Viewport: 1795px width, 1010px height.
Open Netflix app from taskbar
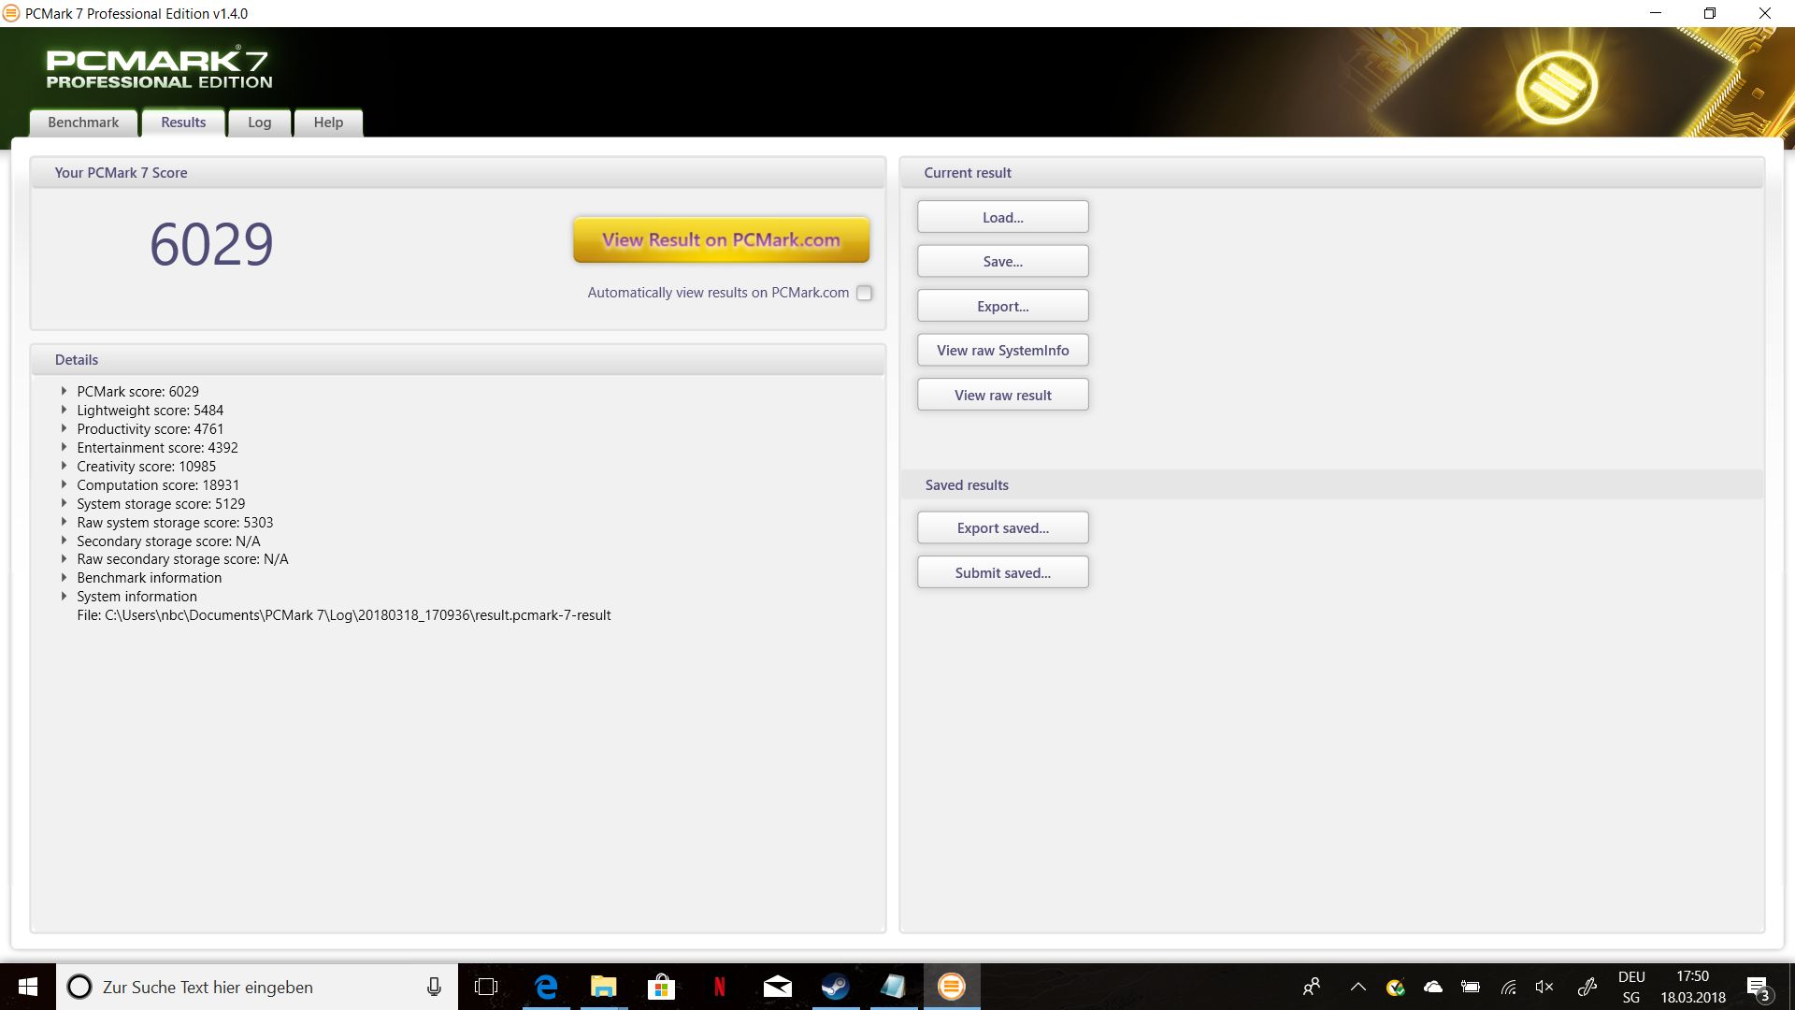click(719, 987)
